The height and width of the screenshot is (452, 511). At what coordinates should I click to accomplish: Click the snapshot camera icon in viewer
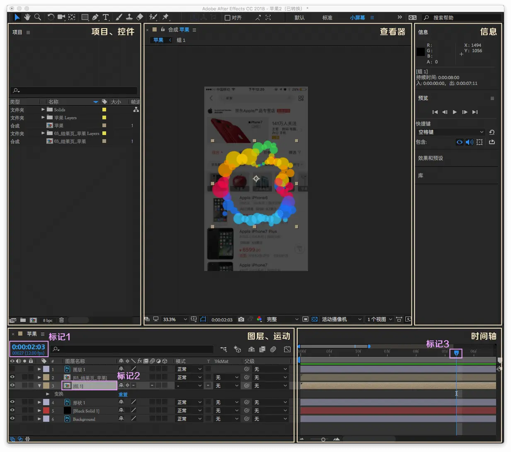pyautogui.click(x=241, y=319)
